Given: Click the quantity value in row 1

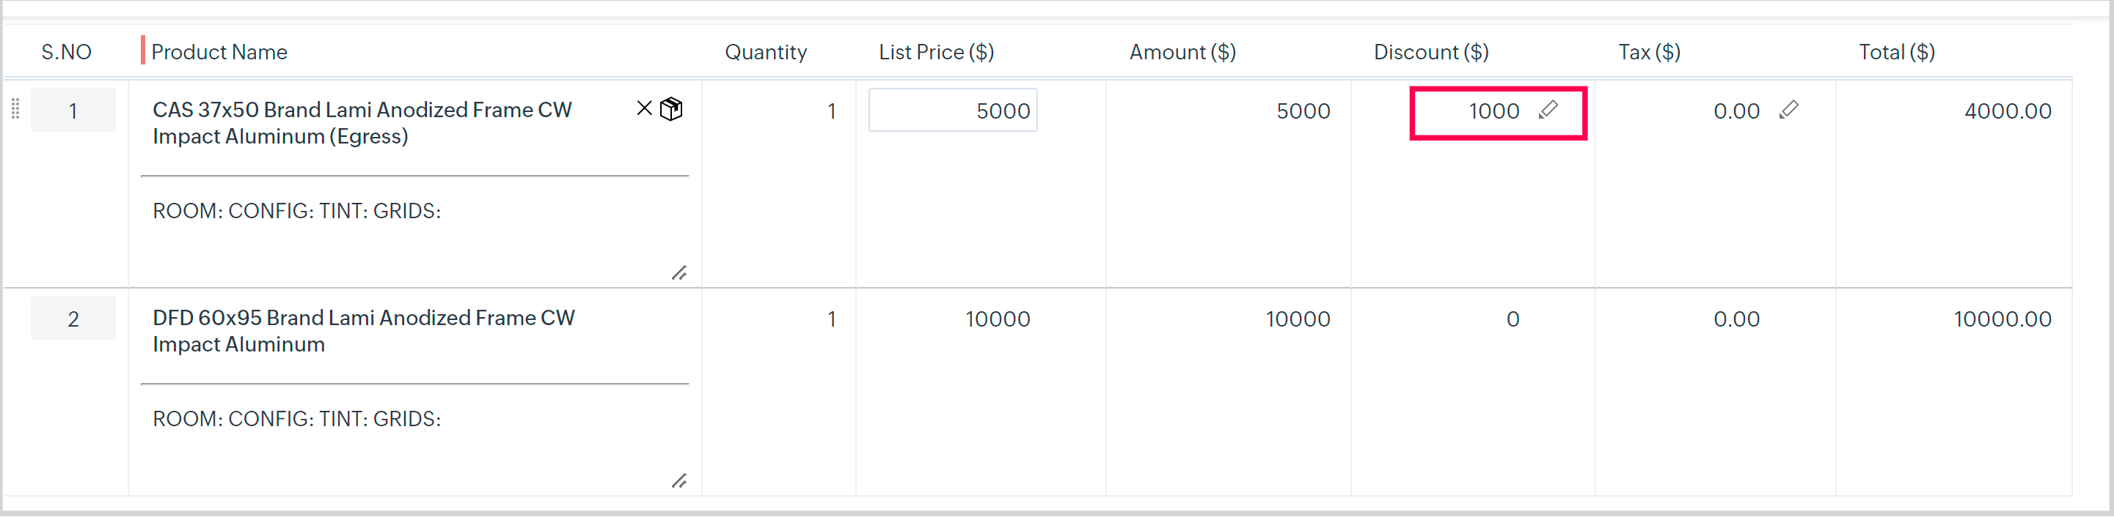Looking at the screenshot, I should click(830, 111).
